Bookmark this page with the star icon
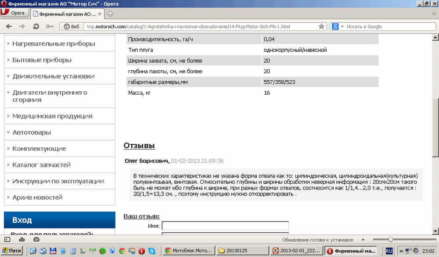Viewport: 439px width, 257px height. tap(321, 27)
